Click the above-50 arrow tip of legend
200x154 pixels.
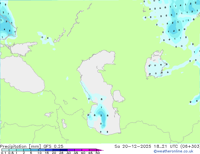[100, 150]
